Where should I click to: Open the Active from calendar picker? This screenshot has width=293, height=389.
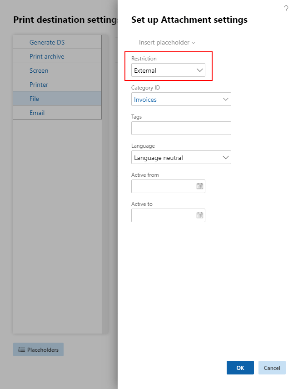point(200,186)
